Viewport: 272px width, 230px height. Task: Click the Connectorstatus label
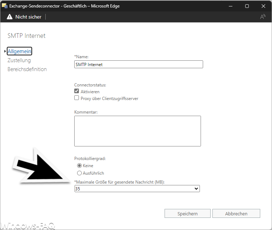click(90, 85)
